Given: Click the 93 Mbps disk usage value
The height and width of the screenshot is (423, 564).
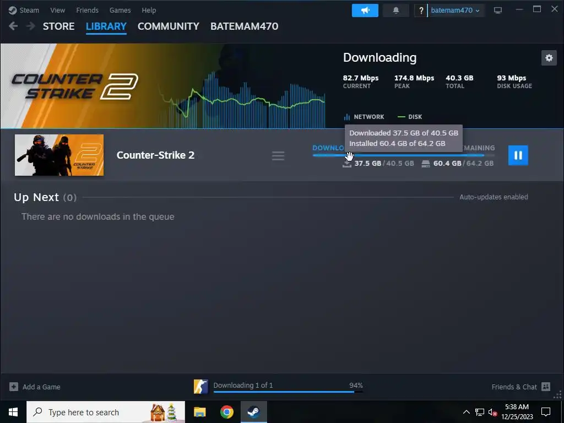Looking at the screenshot, I should point(512,78).
